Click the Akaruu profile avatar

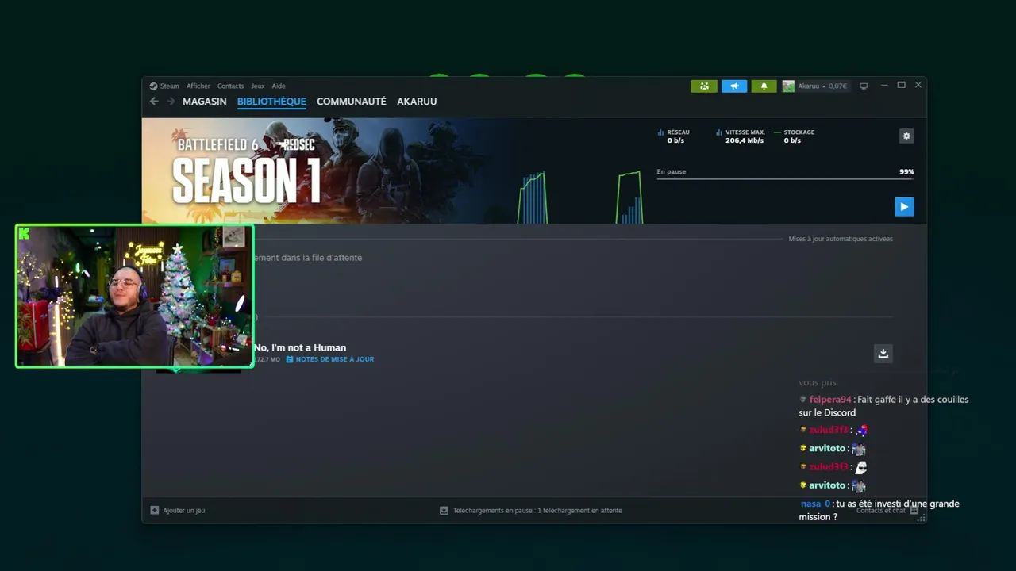coord(788,86)
